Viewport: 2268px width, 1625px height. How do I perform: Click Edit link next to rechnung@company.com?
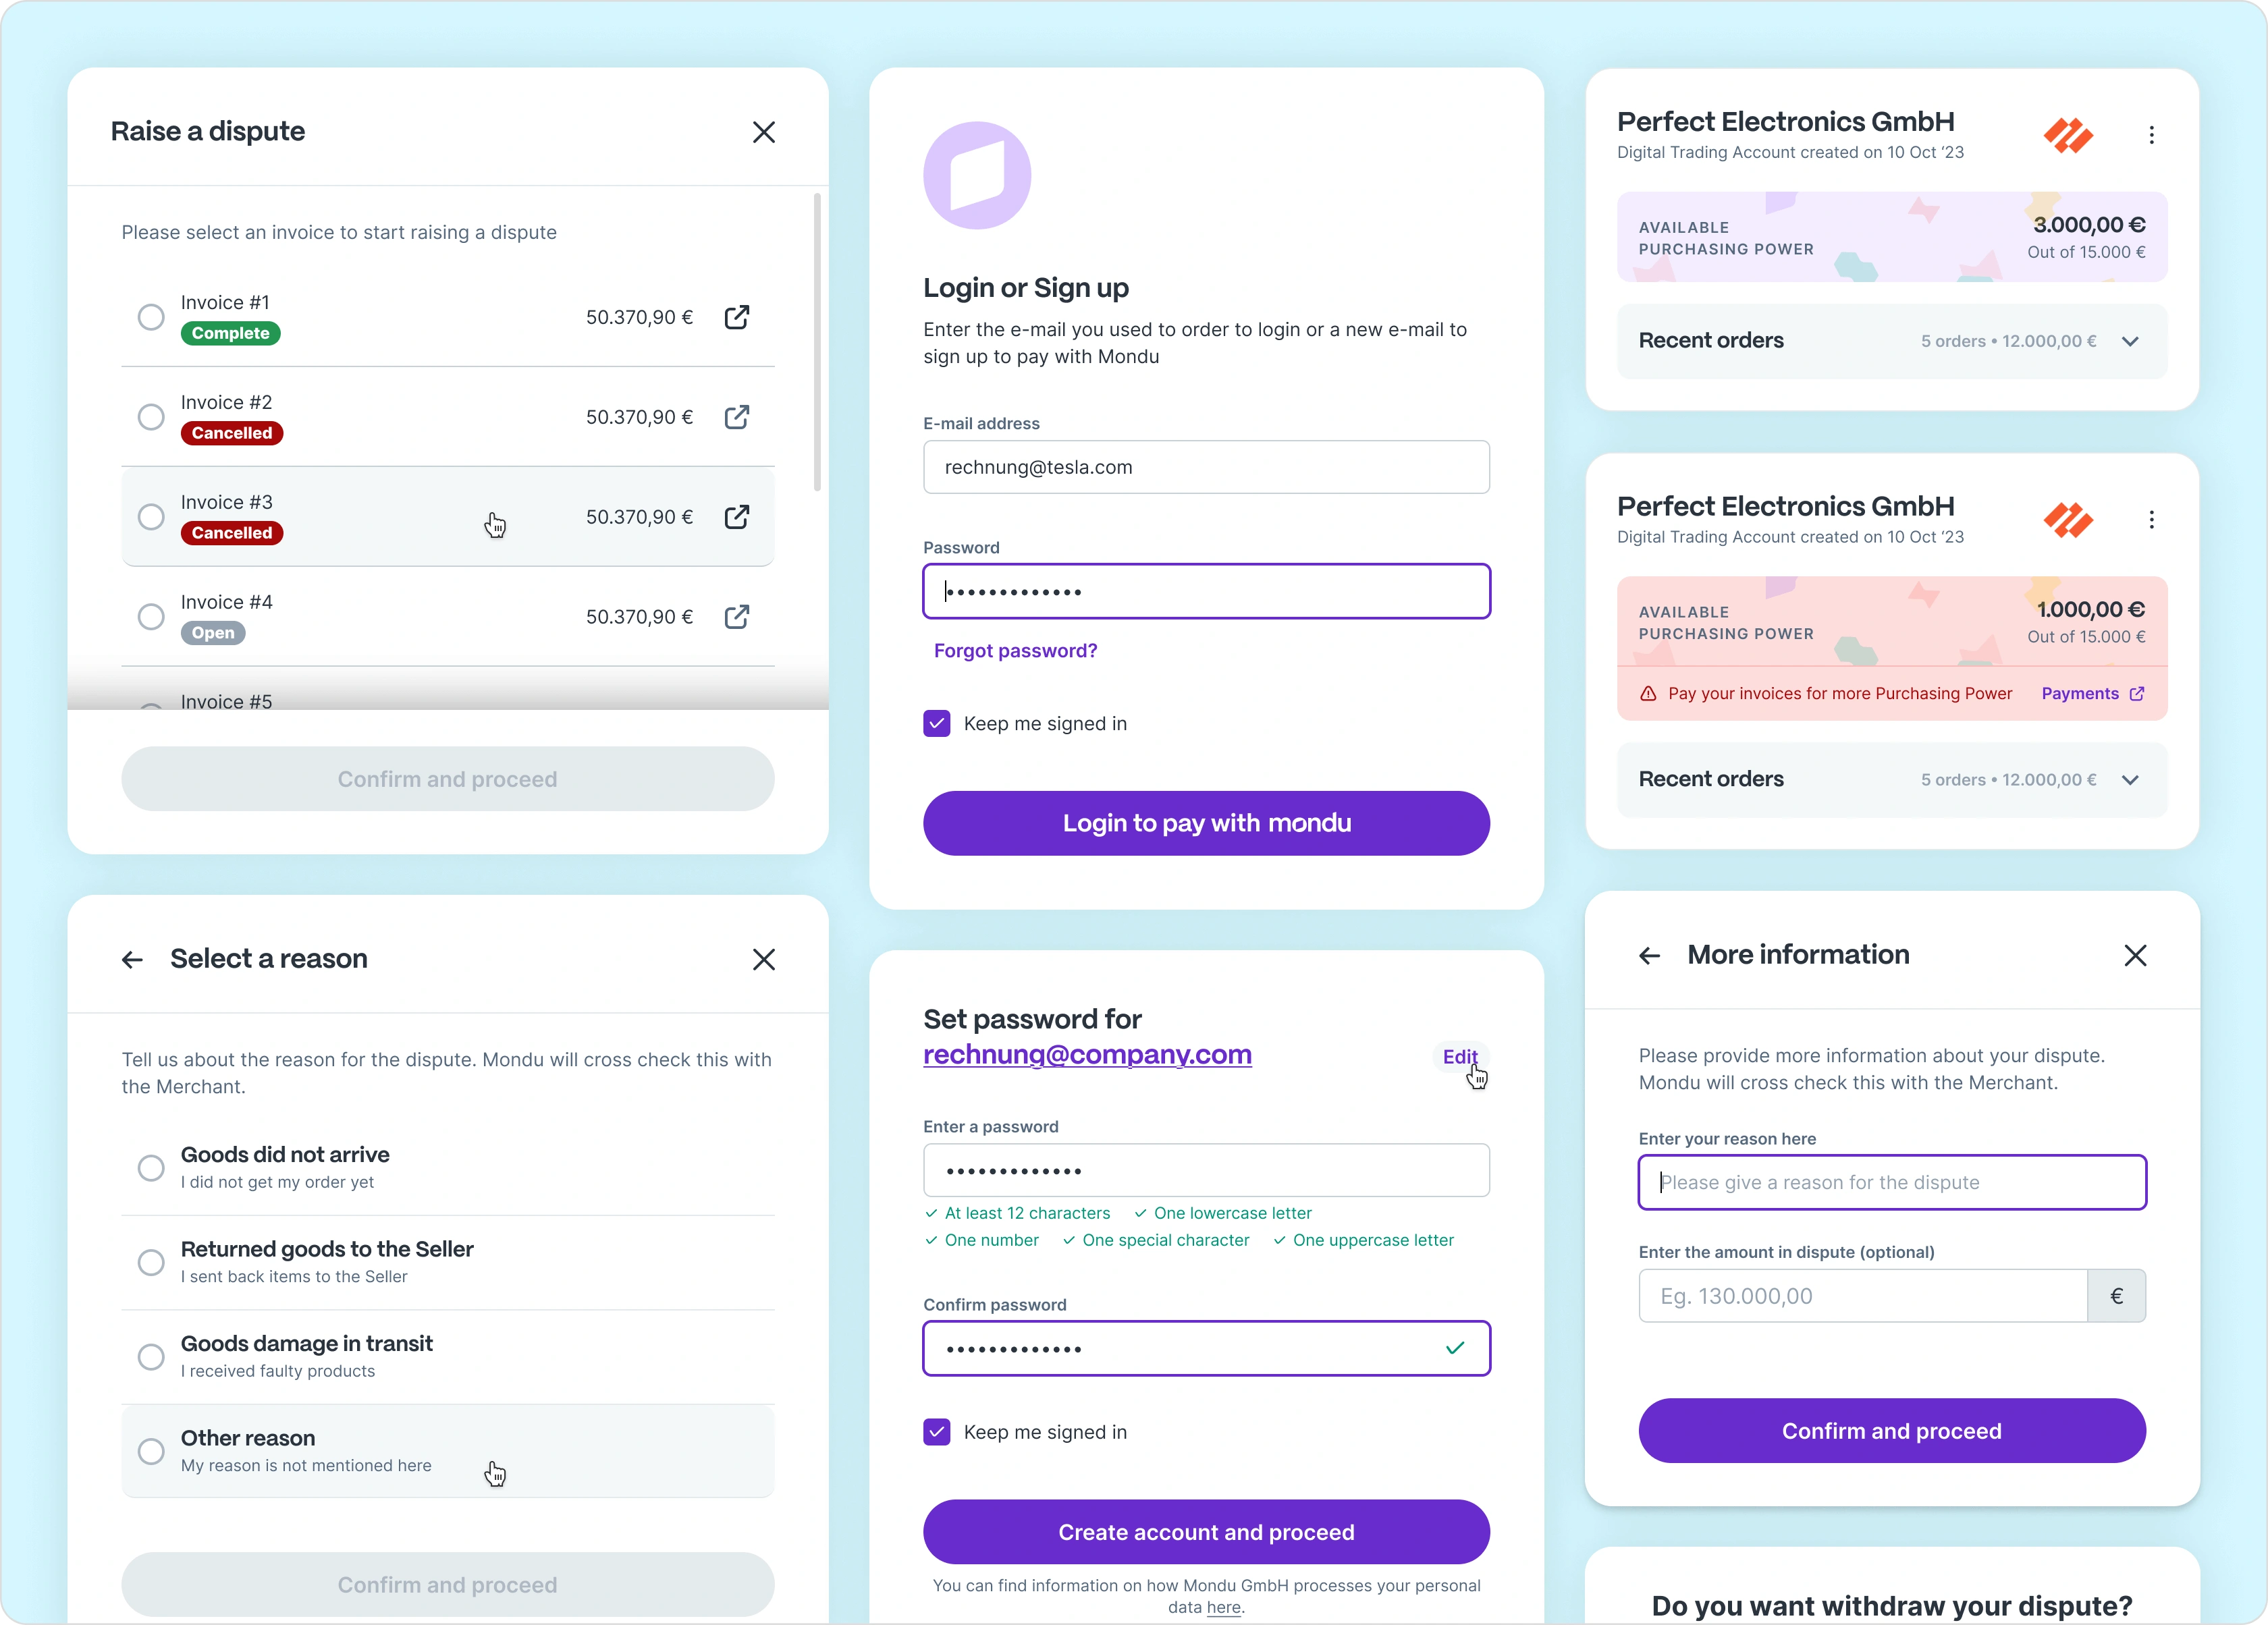[1459, 1057]
